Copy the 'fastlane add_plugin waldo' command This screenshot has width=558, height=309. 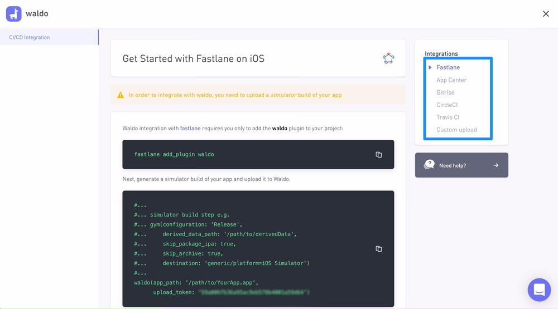click(379, 155)
